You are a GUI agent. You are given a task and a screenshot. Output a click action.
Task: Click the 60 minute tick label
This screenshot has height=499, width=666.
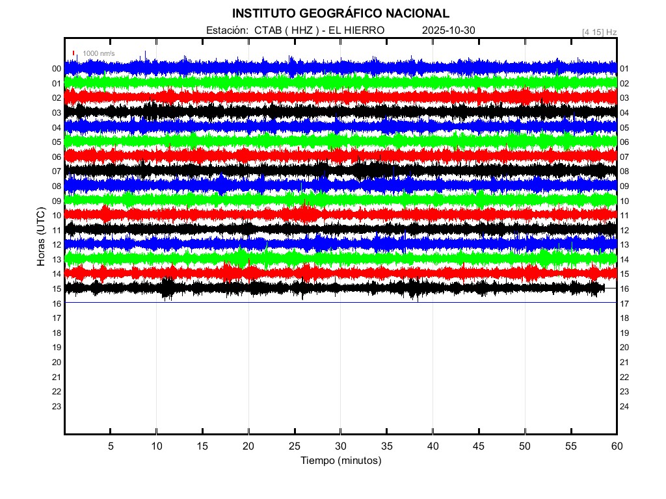(x=616, y=446)
